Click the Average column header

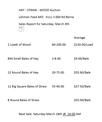tap(80, 38)
